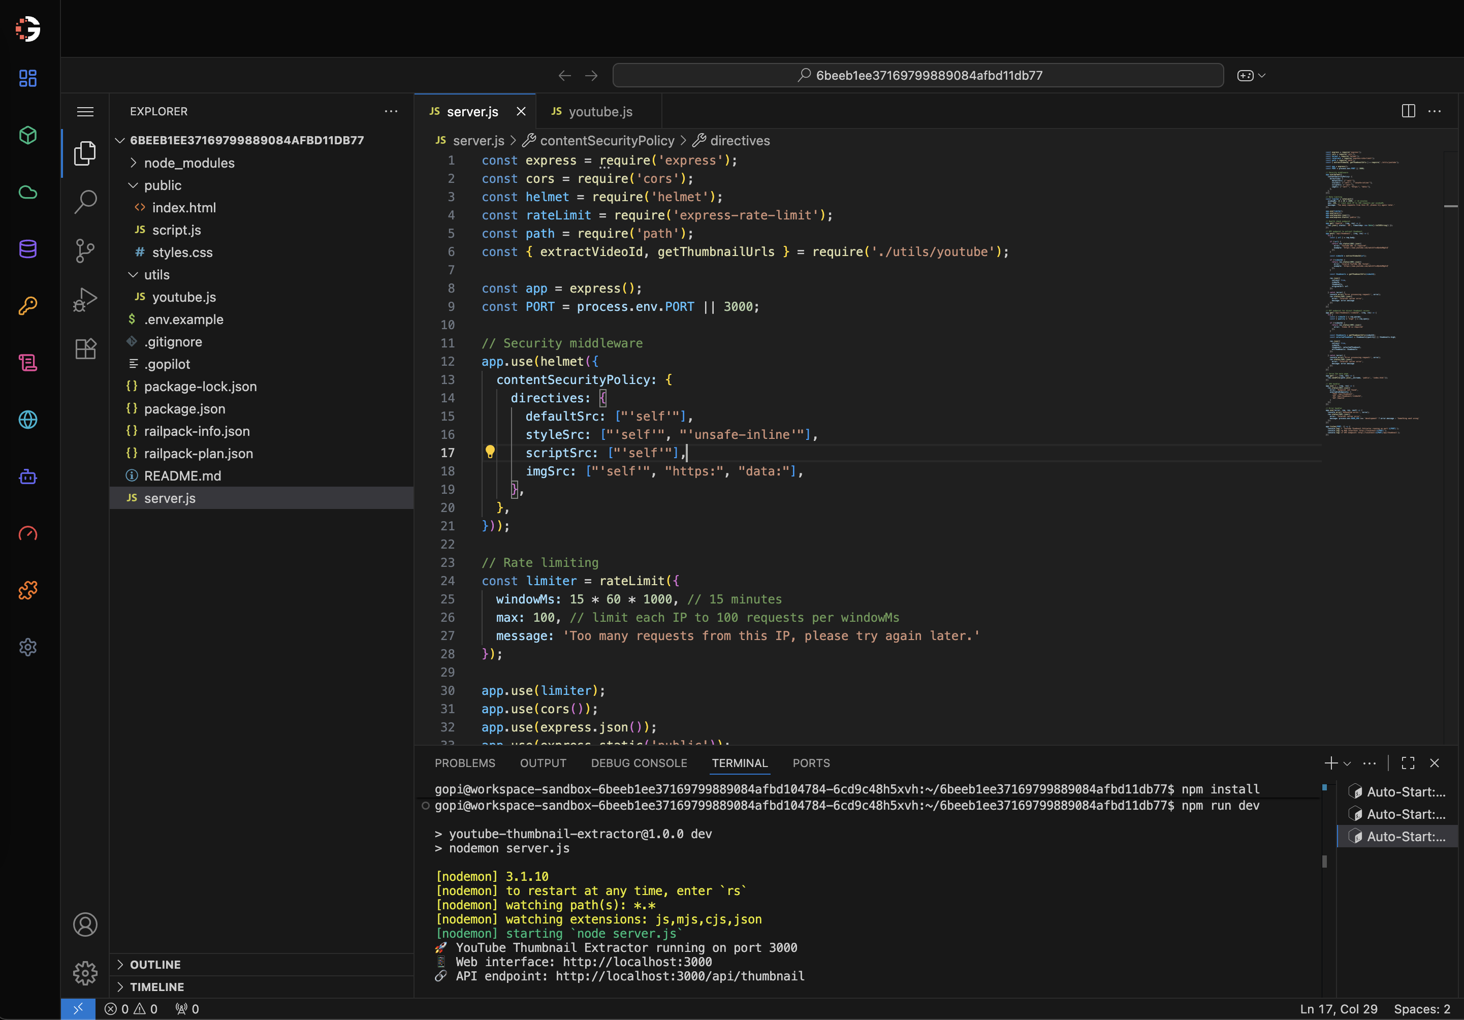Open the Search view icon
Screen dimensions: 1464x1020
pyautogui.click(x=85, y=202)
